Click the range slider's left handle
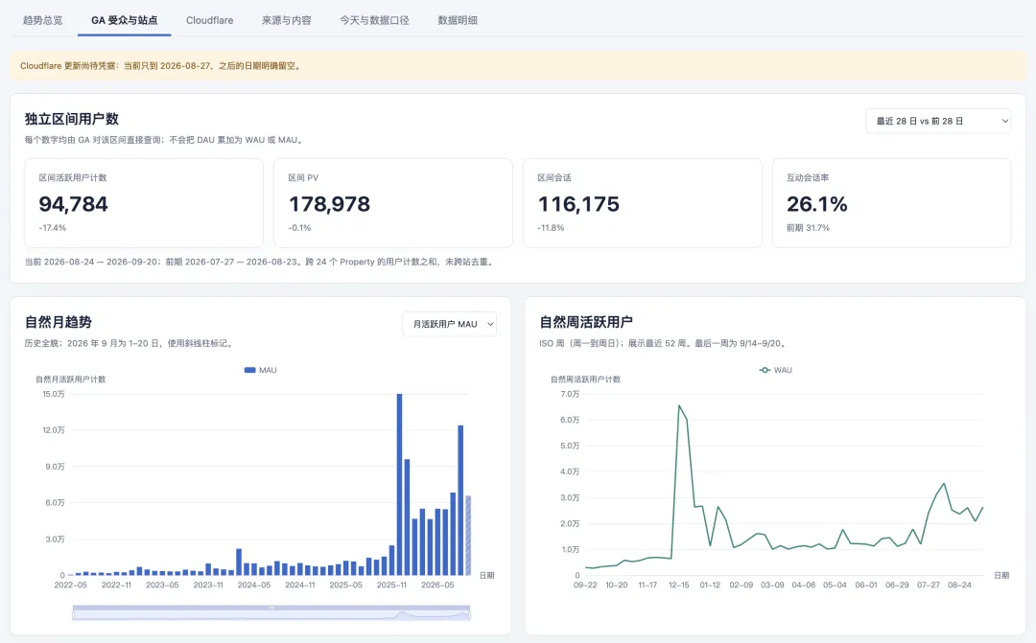 pyautogui.click(x=73, y=614)
